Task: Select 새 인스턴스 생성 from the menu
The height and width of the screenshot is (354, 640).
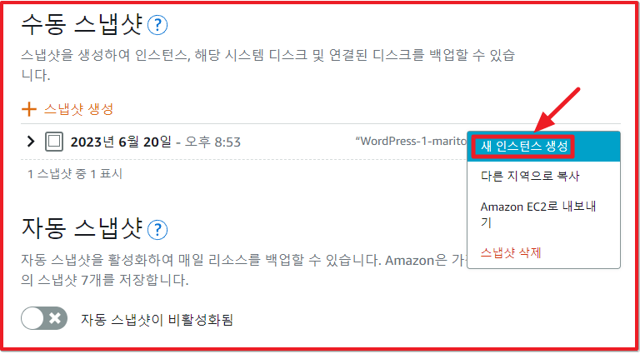Action: tap(524, 147)
